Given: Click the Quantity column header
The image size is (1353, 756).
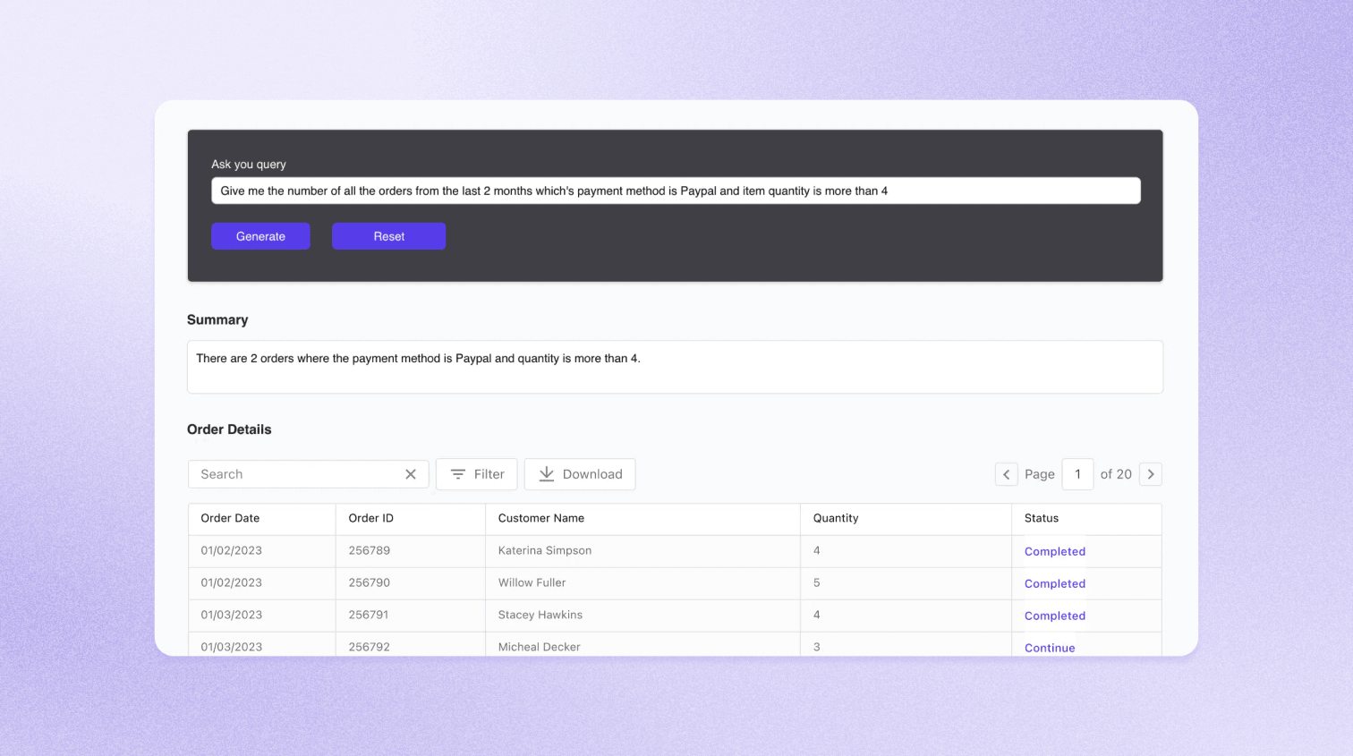Looking at the screenshot, I should [835, 518].
